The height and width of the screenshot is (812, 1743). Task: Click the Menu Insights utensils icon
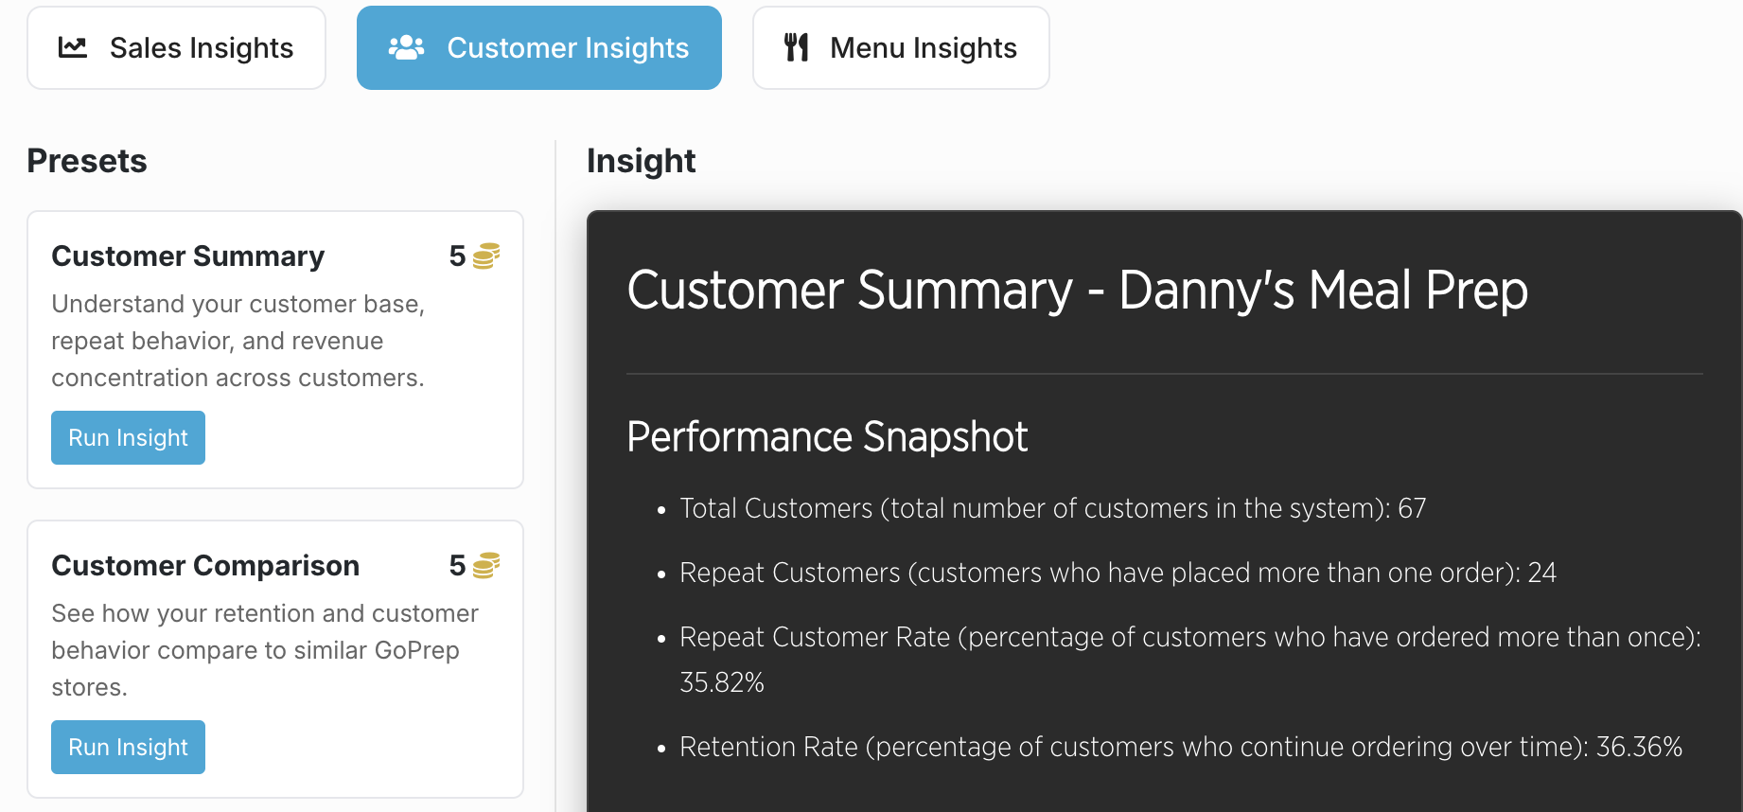797,47
